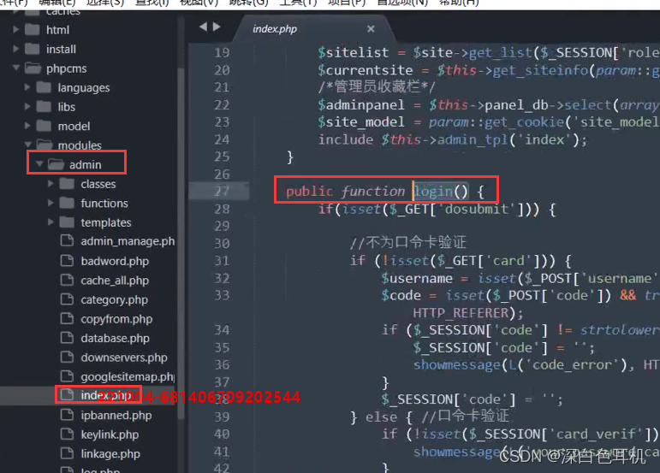Click line number 27 in the gutter
This screenshot has height=473, width=660.
pos(222,192)
